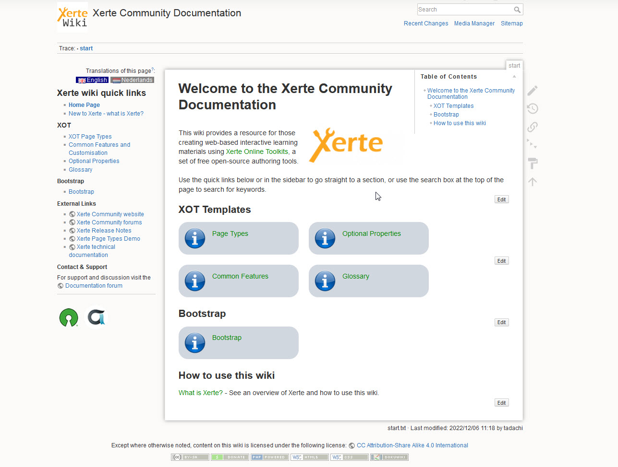The image size is (618, 467).
Task: Edit the How to use section
Action: tap(501, 403)
